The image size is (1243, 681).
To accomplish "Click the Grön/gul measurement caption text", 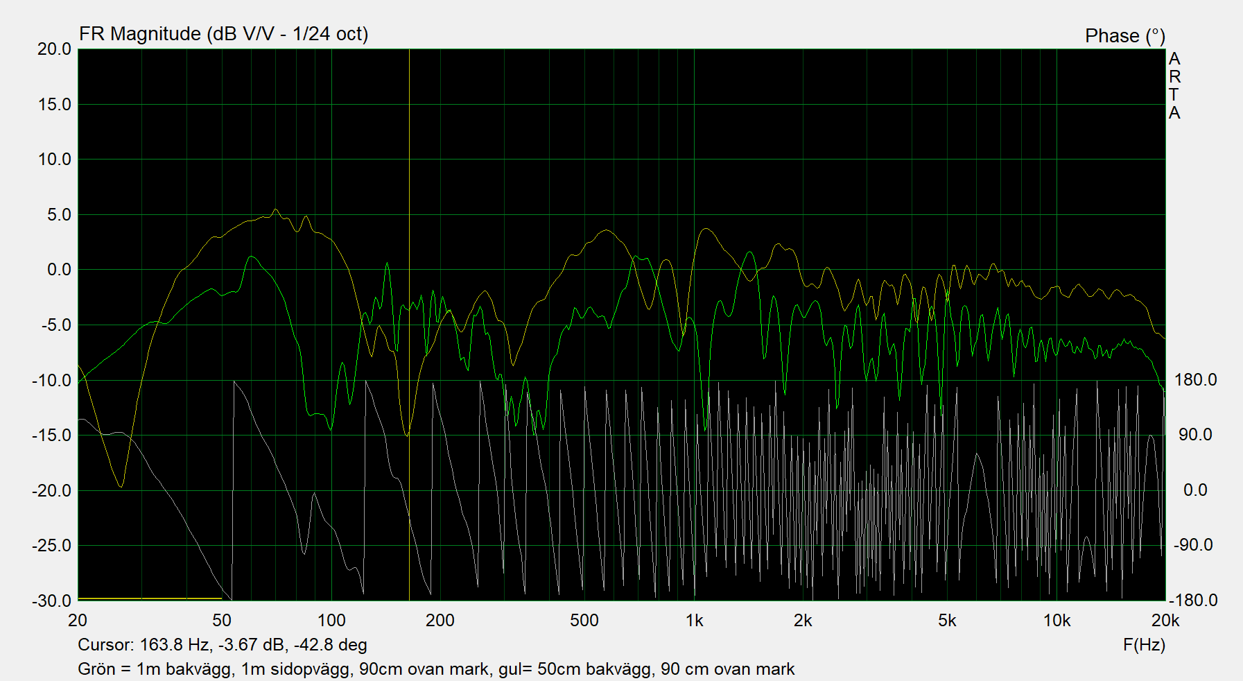I will (x=435, y=669).
